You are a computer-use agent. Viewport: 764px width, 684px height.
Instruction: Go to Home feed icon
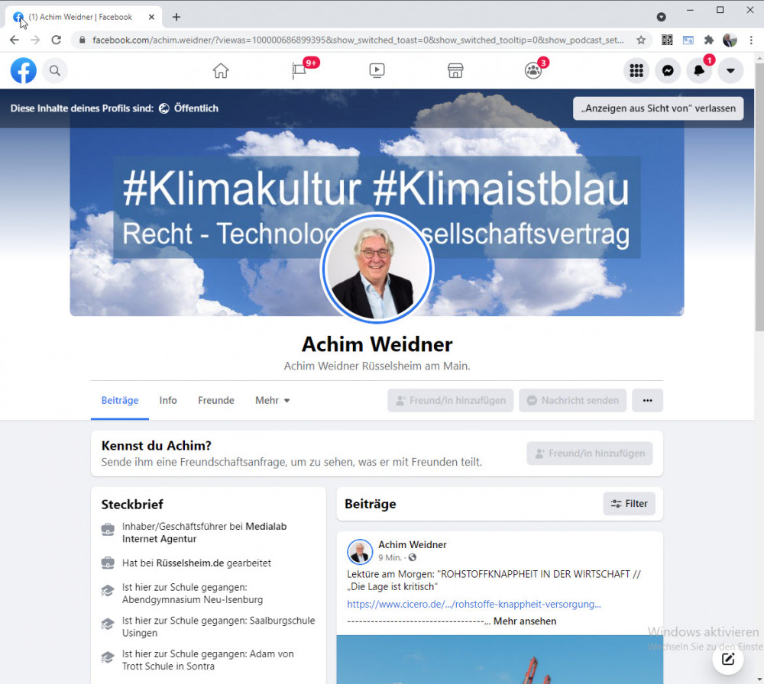pos(221,71)
